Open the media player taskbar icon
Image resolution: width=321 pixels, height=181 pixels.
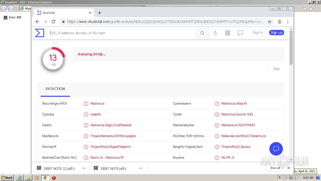point(37,178)
